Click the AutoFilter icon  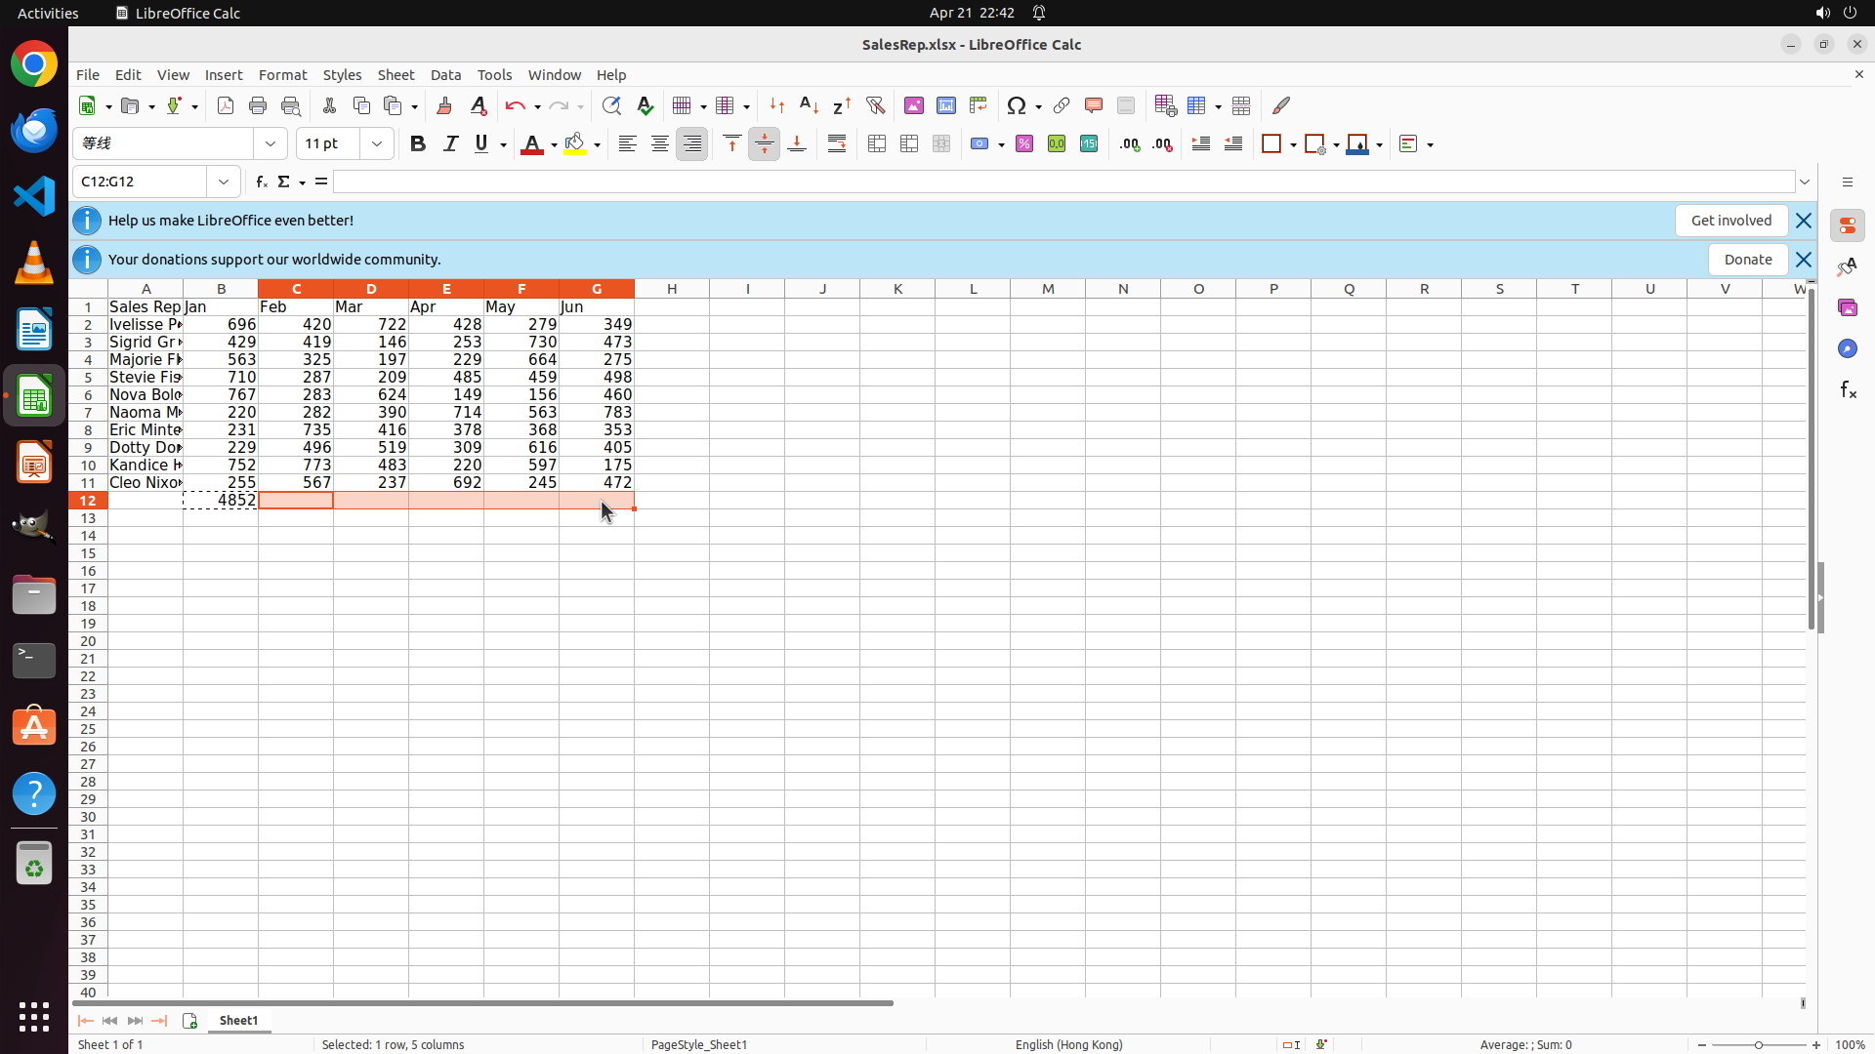tap(875, 105)
